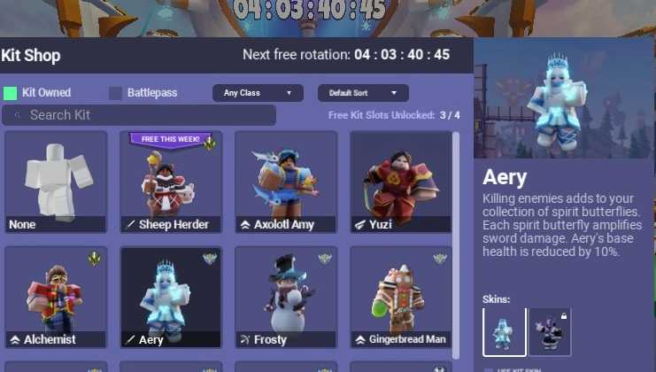Select the locked Aery skin thumbnail
The image size is (656, 372).
click(550, 332)
